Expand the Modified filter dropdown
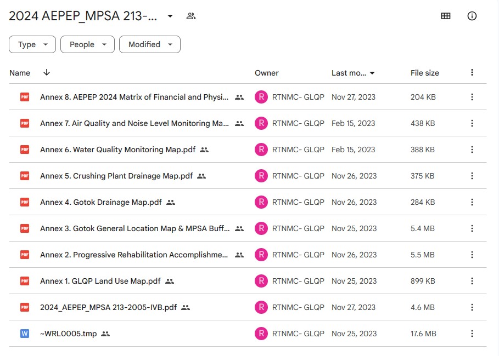This screenshot has width=499, height=356. tap(150, 44)
